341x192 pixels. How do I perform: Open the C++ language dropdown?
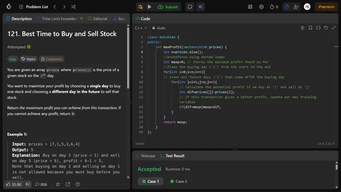point(141,28)
